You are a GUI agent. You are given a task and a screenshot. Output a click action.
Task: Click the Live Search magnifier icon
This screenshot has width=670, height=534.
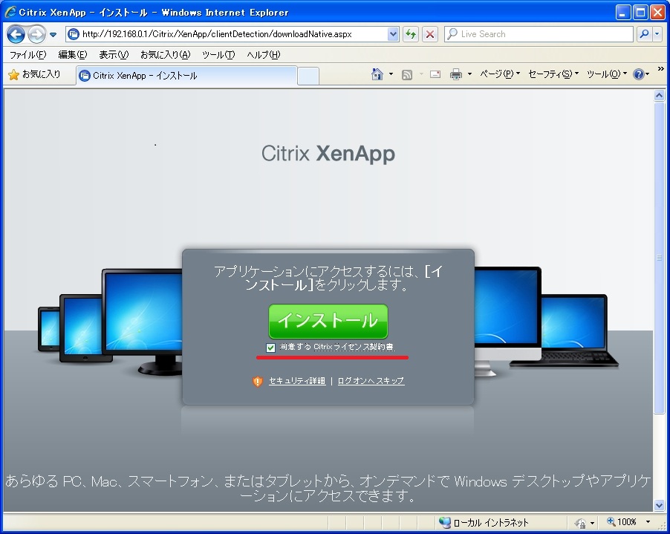643,34
